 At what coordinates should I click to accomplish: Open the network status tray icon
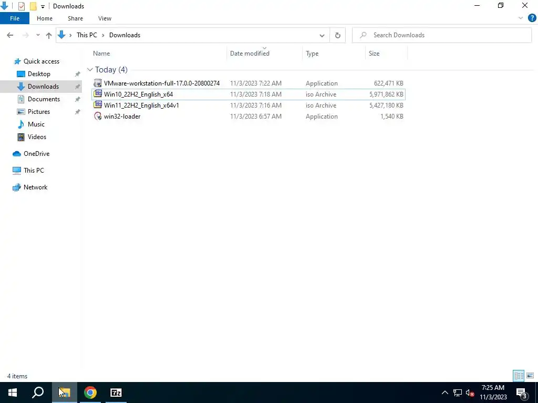coord(458,393)
